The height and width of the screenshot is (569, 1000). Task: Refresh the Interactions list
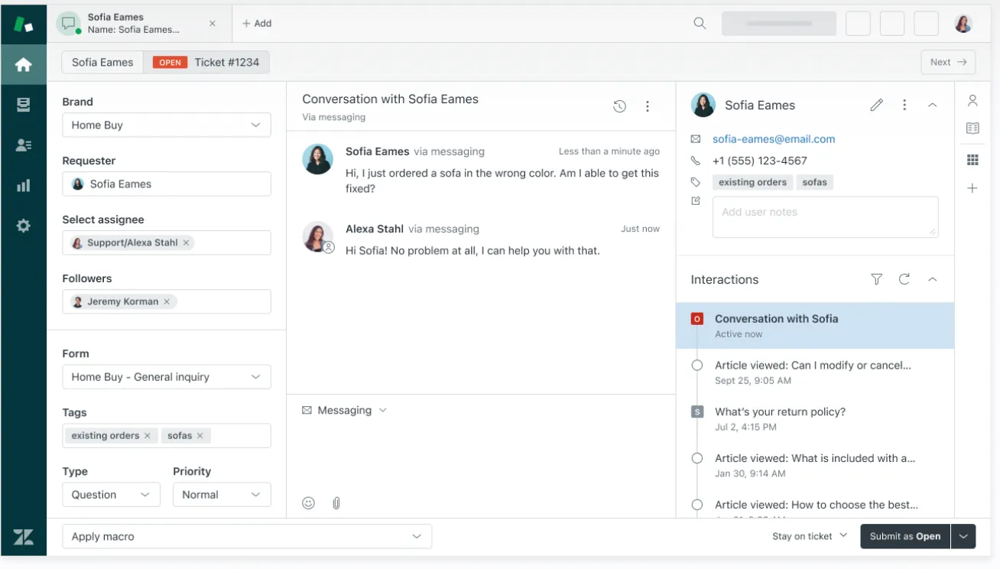click(904, 279)
